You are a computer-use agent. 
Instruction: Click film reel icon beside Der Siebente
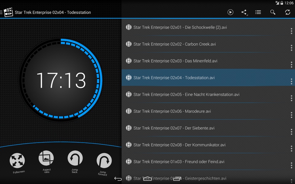click(129, 128)
